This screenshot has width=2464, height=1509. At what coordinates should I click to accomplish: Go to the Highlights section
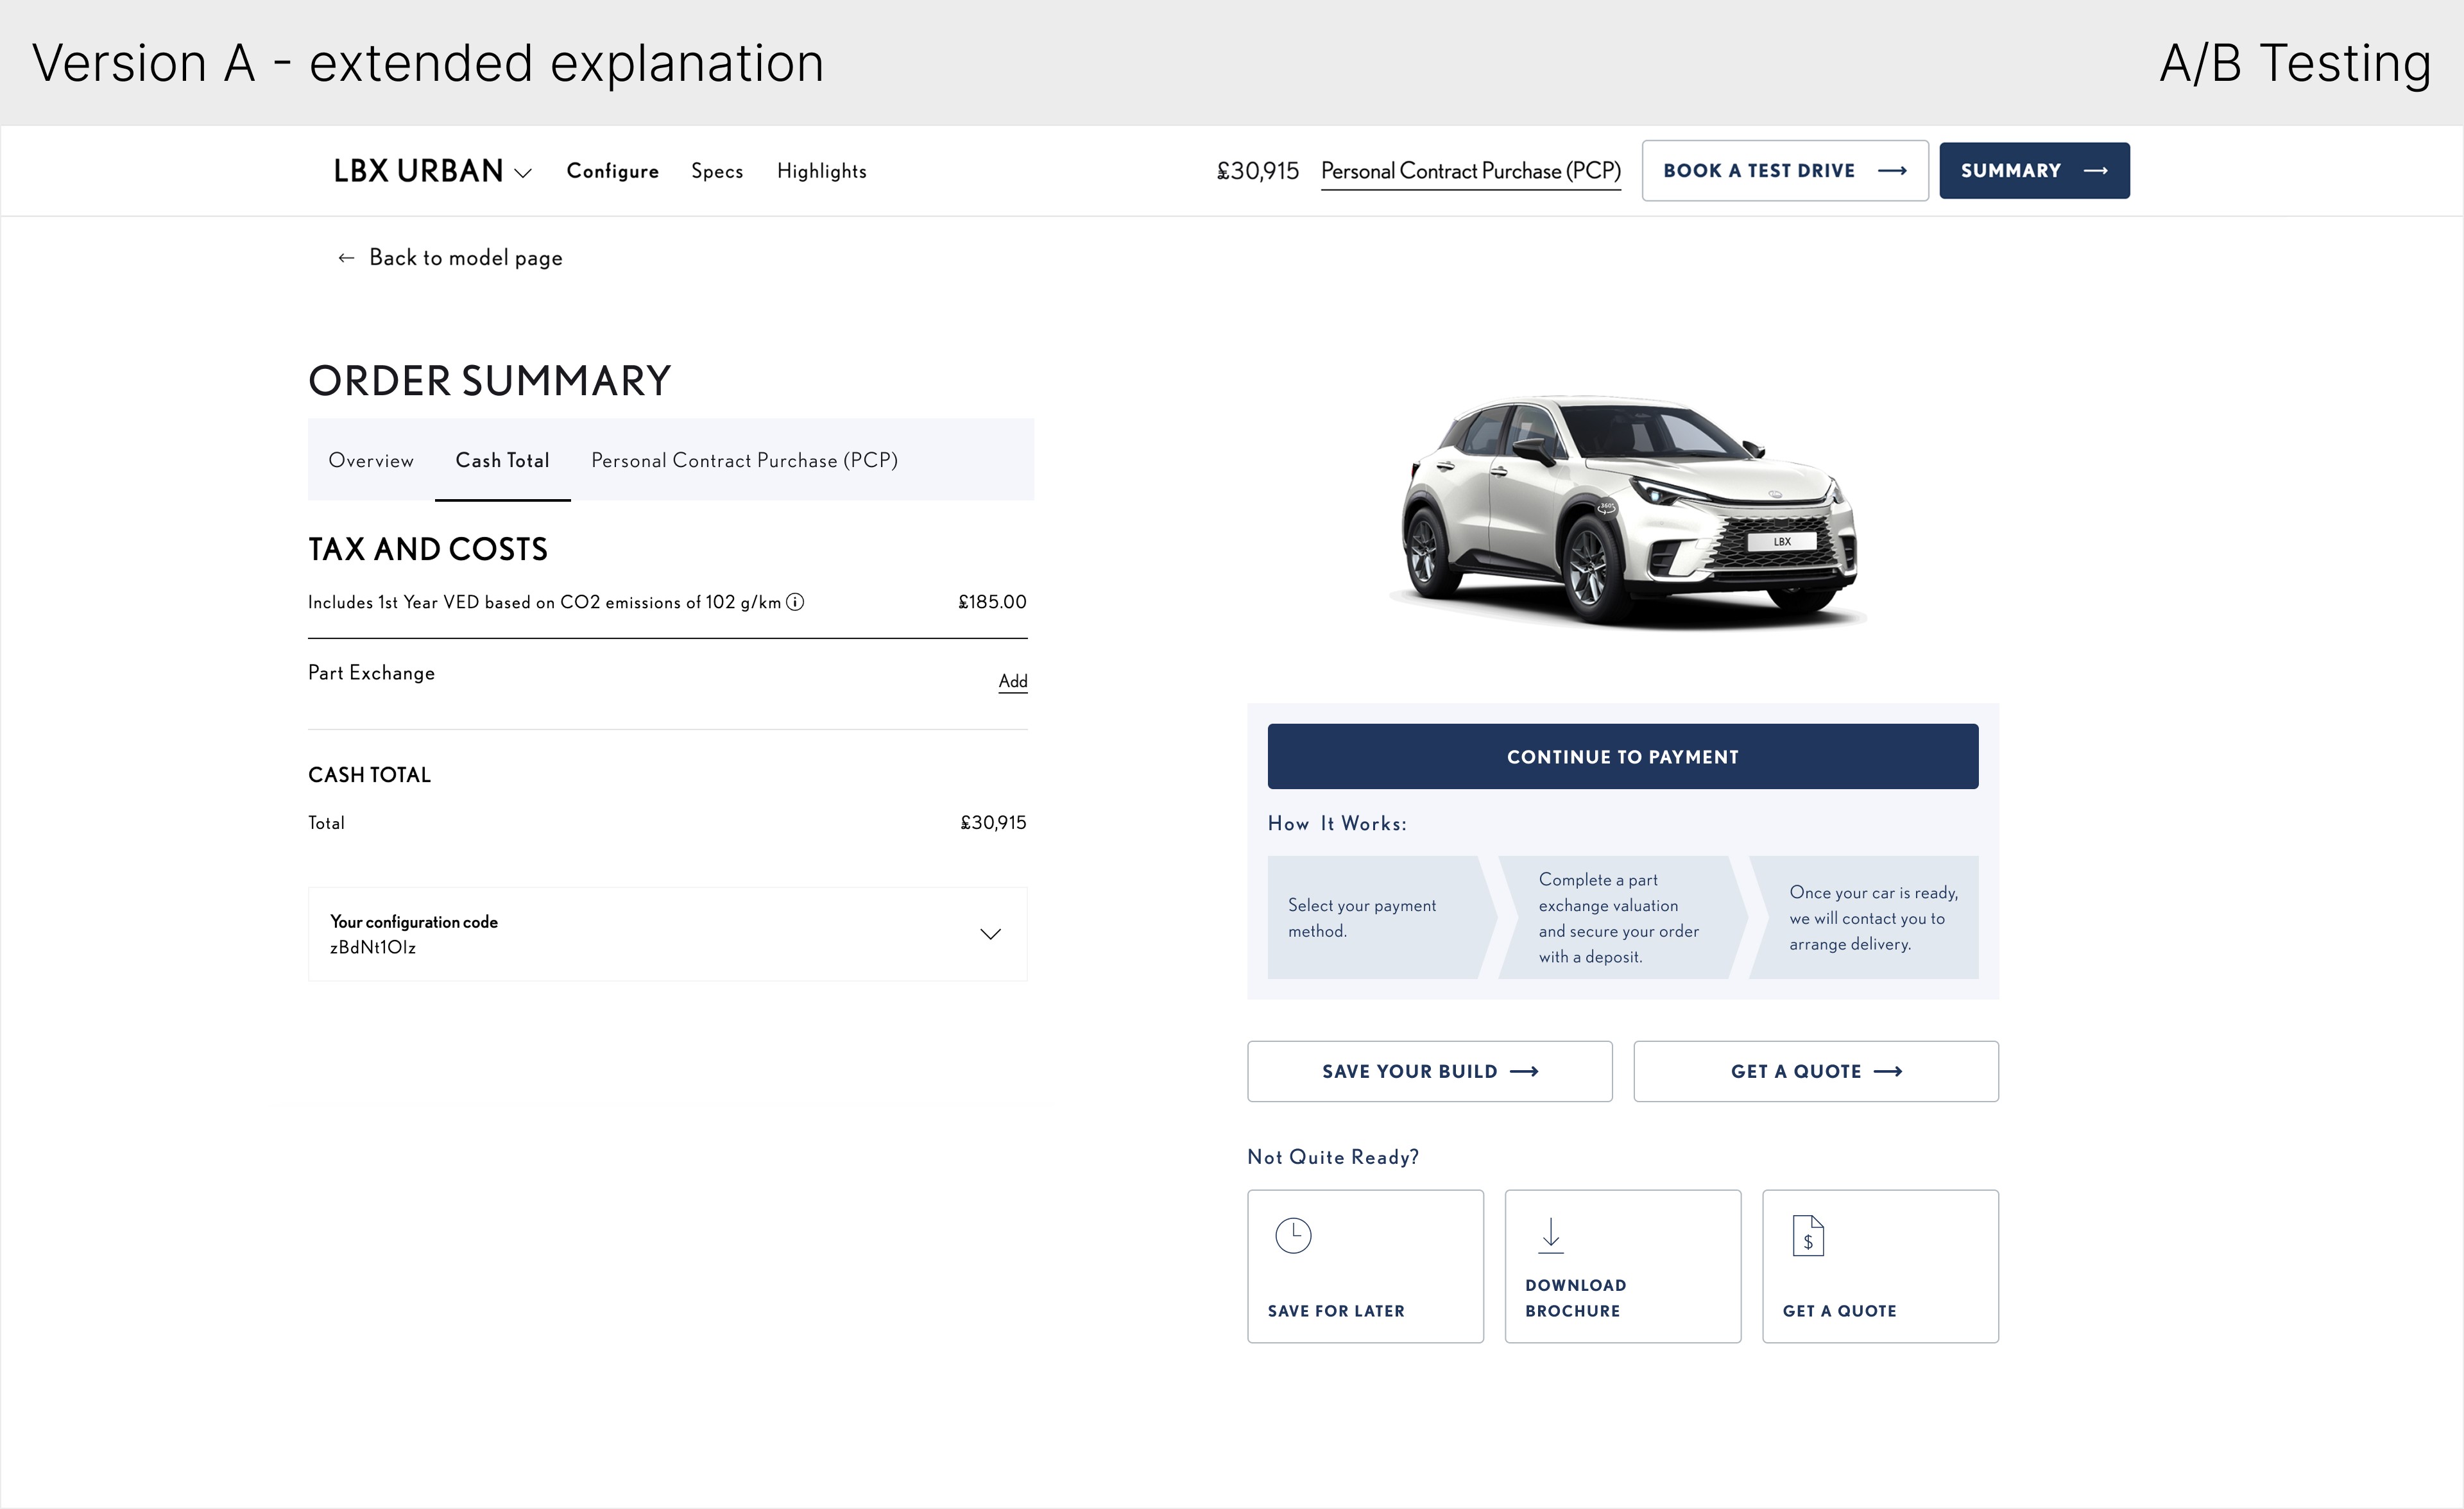tap(821, 171)
